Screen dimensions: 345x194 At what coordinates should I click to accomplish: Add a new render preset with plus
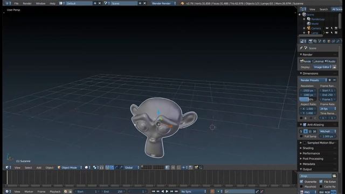pos(330,80)
